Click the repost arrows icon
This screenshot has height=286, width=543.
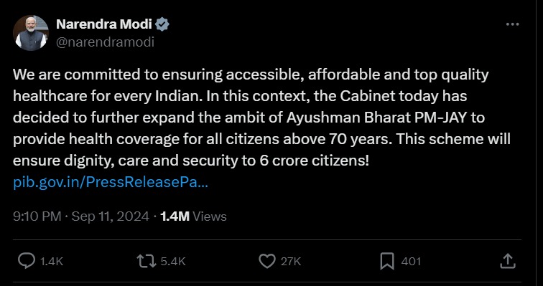[x=146, y=261]
